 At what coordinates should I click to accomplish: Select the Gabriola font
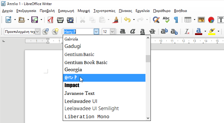(104, 39)
